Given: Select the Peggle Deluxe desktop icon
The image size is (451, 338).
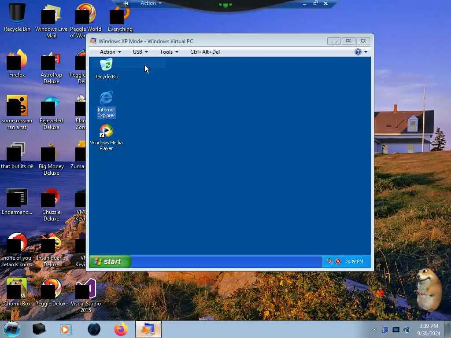Looking at the screenshot, I should [51, 292].
